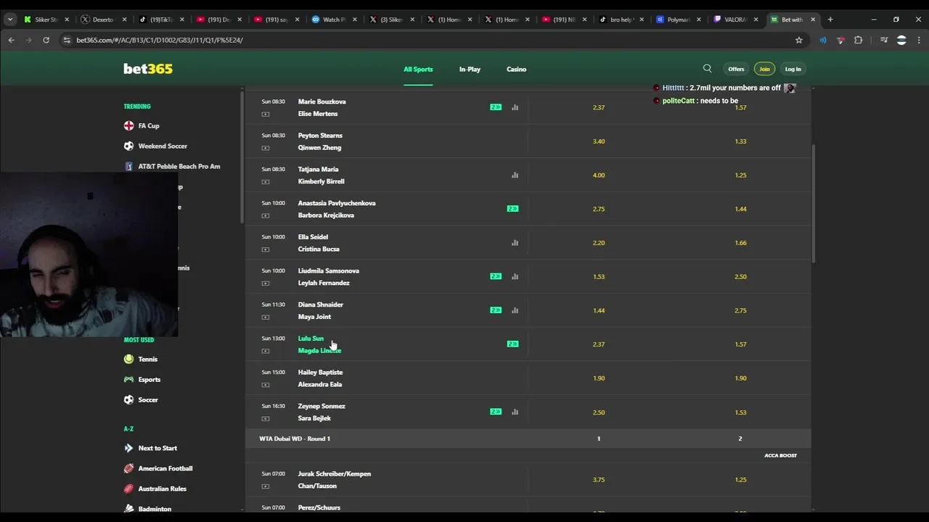The width and height of the screenshot is (929, 522).
Task: Open stats chart icon for Tatjana Maria match
Action: [x=515, y=175]
